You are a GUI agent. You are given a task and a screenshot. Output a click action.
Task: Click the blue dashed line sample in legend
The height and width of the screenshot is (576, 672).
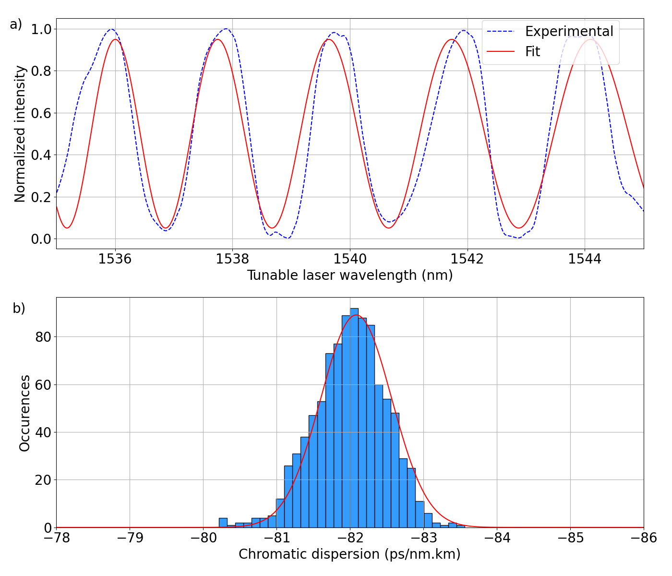501,32
